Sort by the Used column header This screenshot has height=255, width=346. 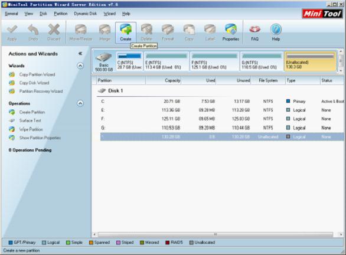click(198, 80)
